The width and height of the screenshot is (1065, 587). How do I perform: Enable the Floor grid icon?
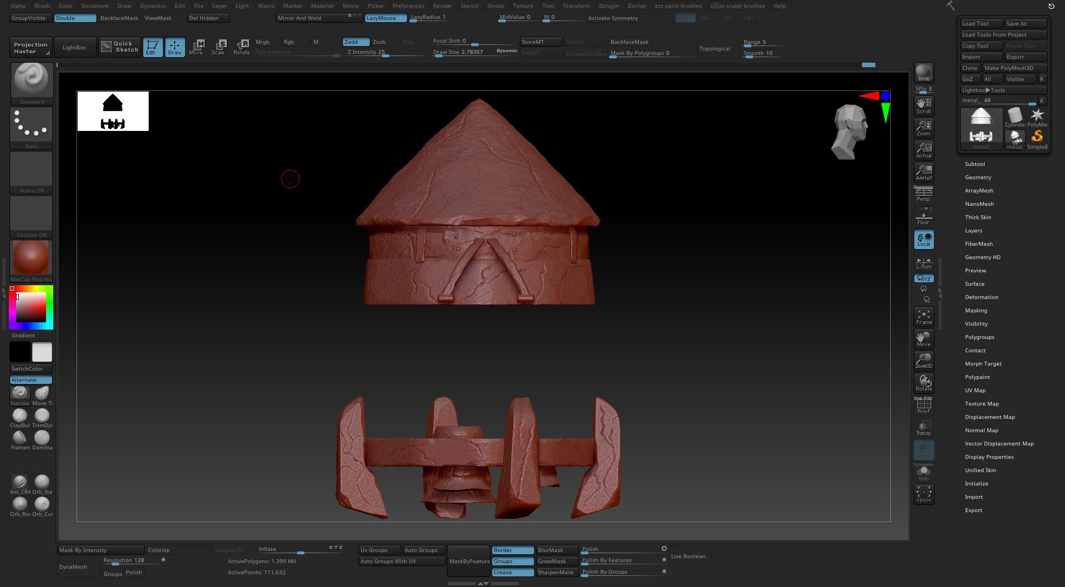click(x=924, y=217)
